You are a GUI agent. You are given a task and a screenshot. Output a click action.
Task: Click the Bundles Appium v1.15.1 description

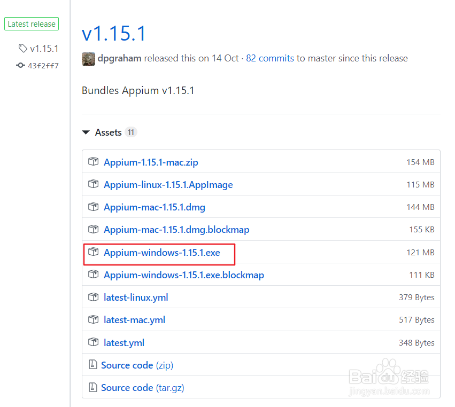point(138,90)
